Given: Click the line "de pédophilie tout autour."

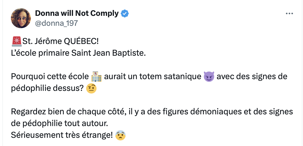Looking at the screenshot, I should point(59,124).
